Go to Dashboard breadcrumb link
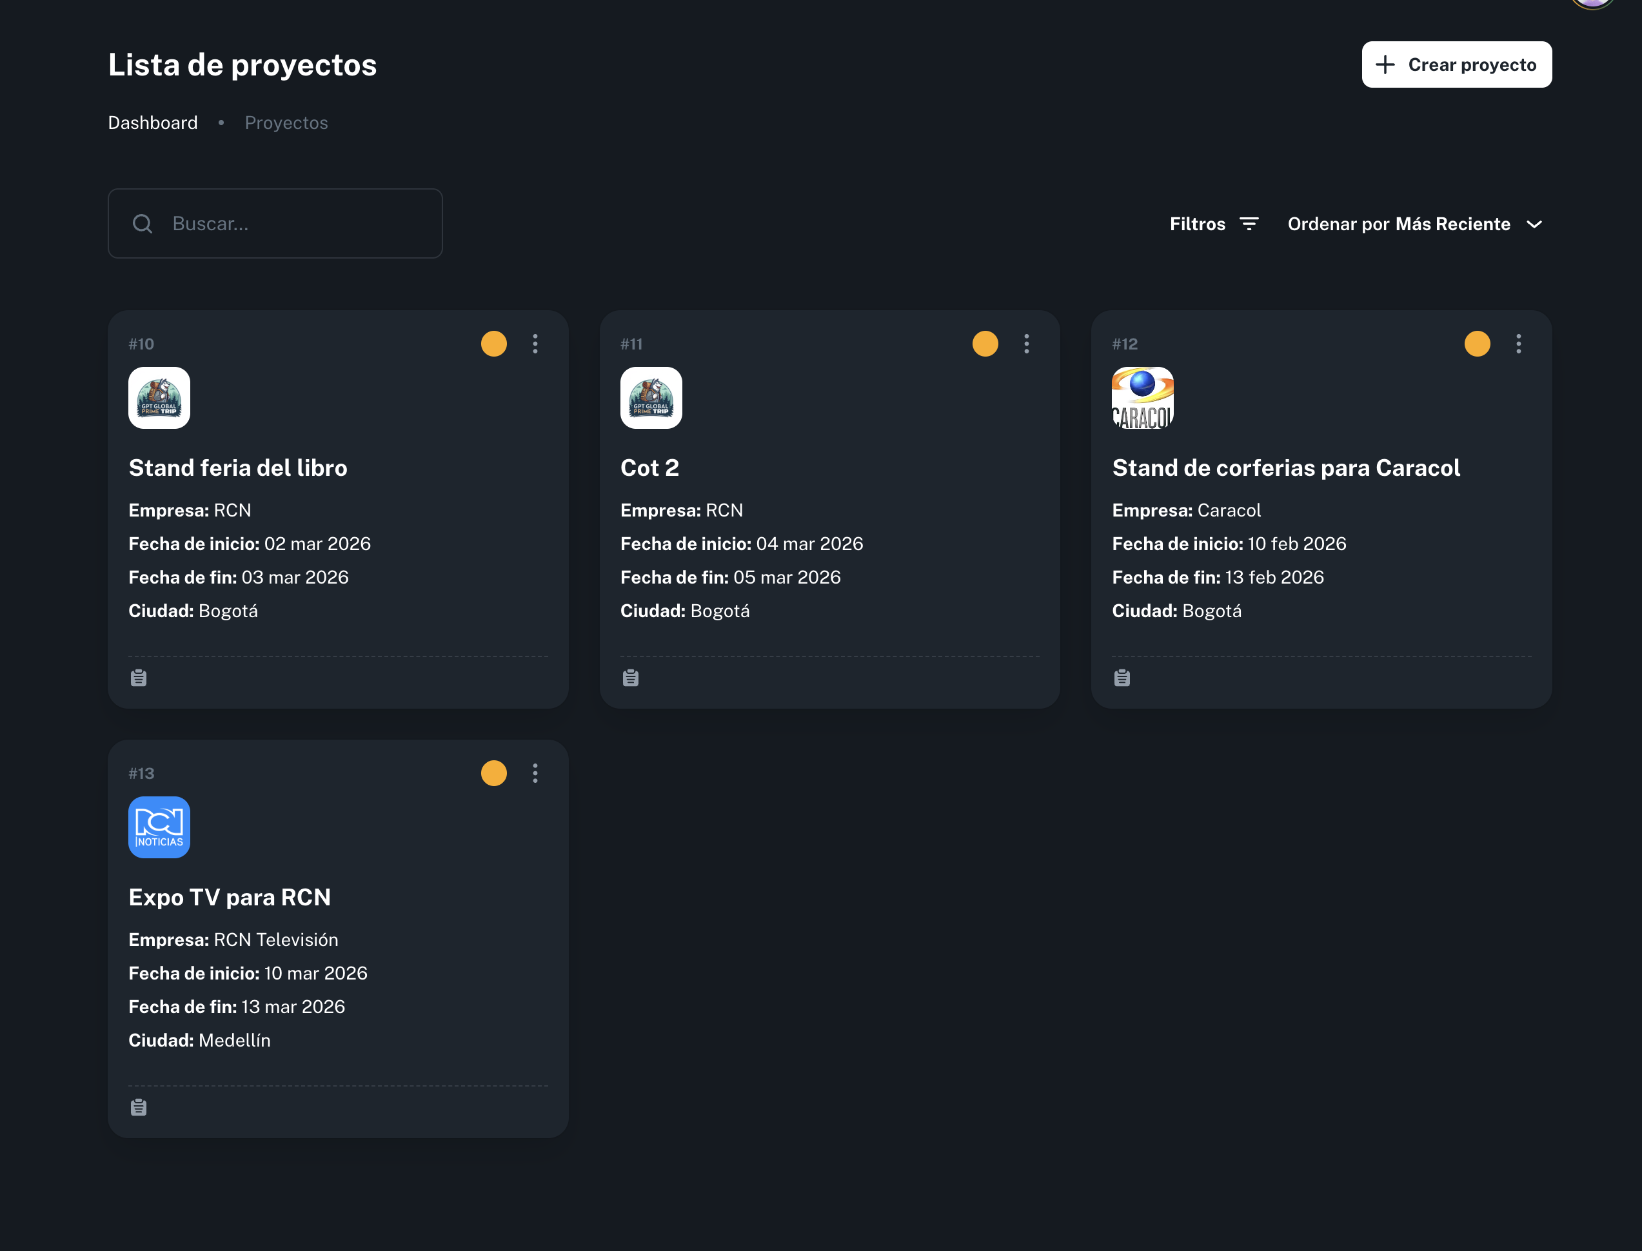This screenshot has width=1642, height=1251. click(153, 123)
